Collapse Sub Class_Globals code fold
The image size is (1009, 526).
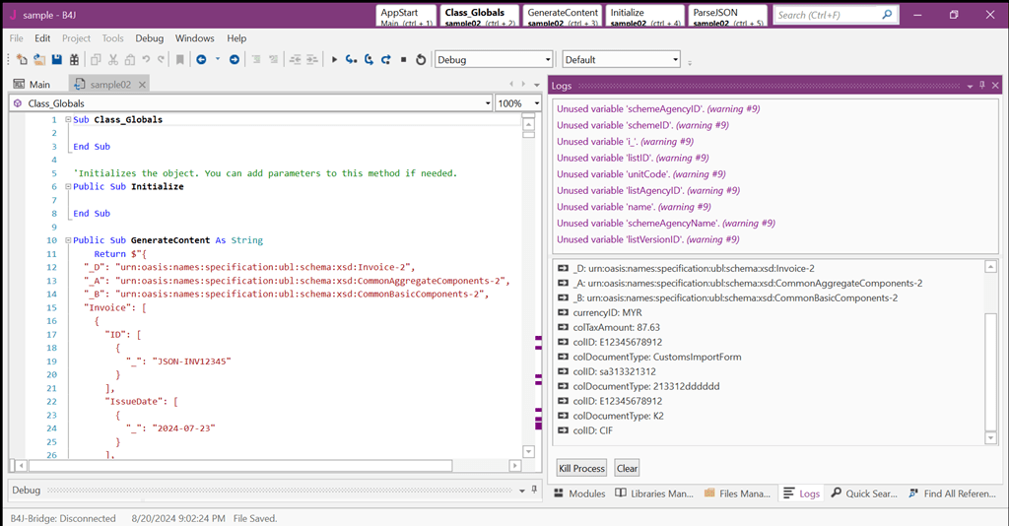68,119
